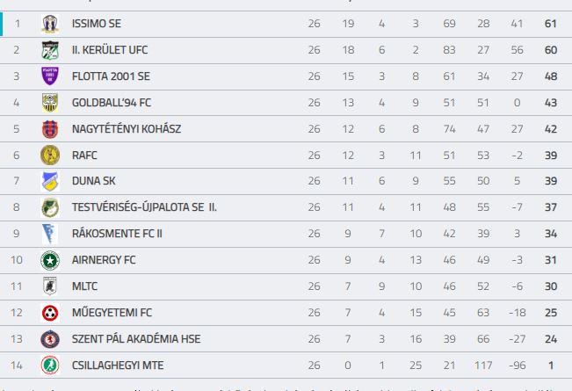
Task: Open the CSILLAGHEGYI MTE team link
Action: (118, 366)
